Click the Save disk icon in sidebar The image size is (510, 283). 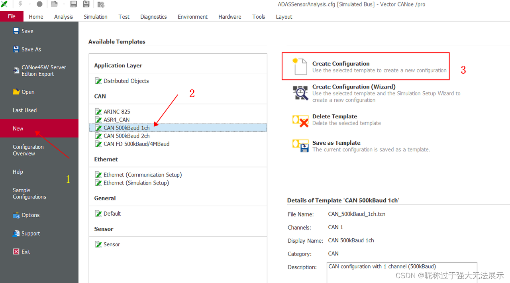[16, 31]
